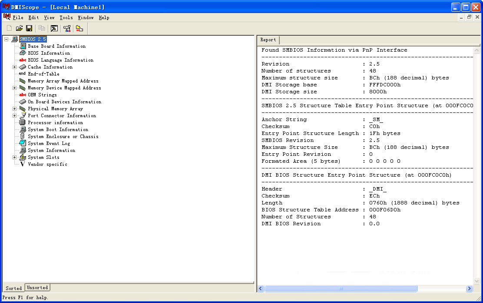The width and height of the screenshot is (483, 303).
Task: Expand the System Slots node
Action: click(x=14, y=157)
